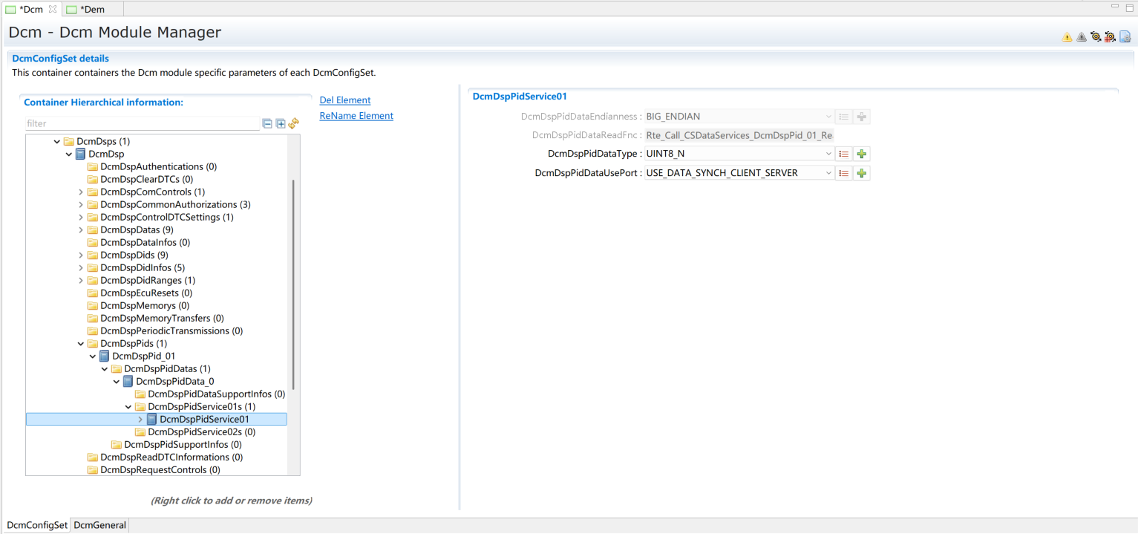This screenshot has width=1138, height=534.
Task: Click the ReName Element link
Action: pos(356,116)
